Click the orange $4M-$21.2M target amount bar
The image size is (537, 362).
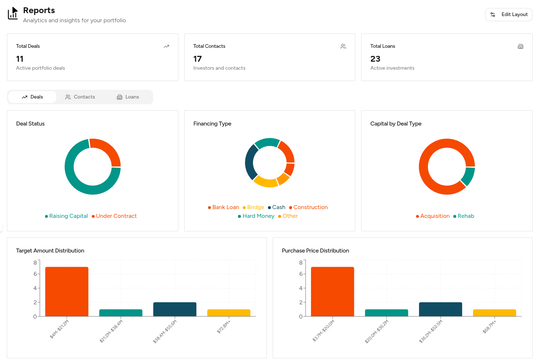coord(67,291)
